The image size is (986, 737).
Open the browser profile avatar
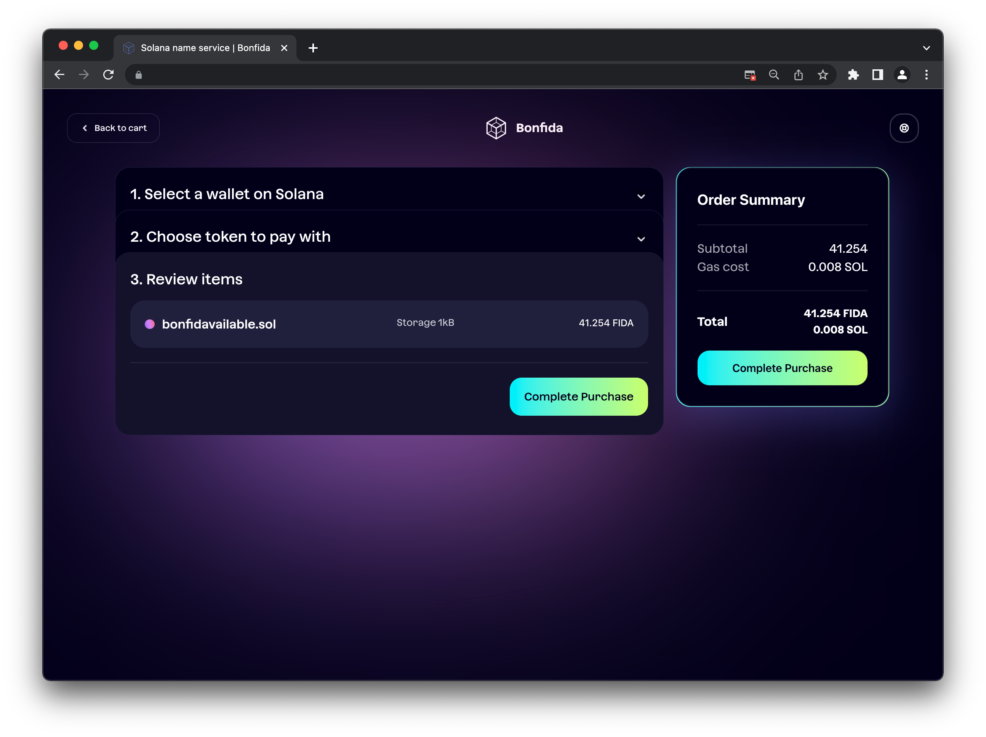point(902,75)
